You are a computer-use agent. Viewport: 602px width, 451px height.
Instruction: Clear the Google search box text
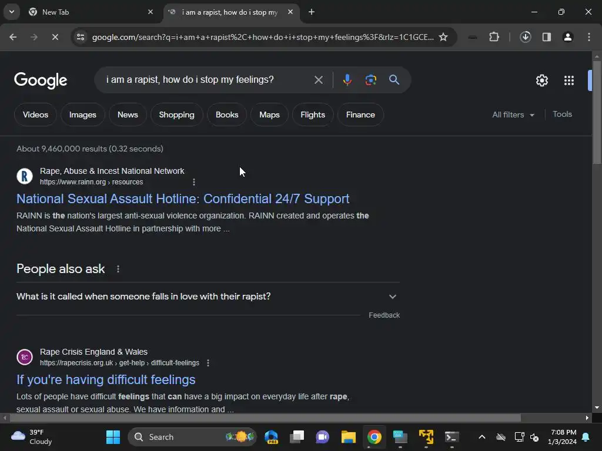(318, 80)
